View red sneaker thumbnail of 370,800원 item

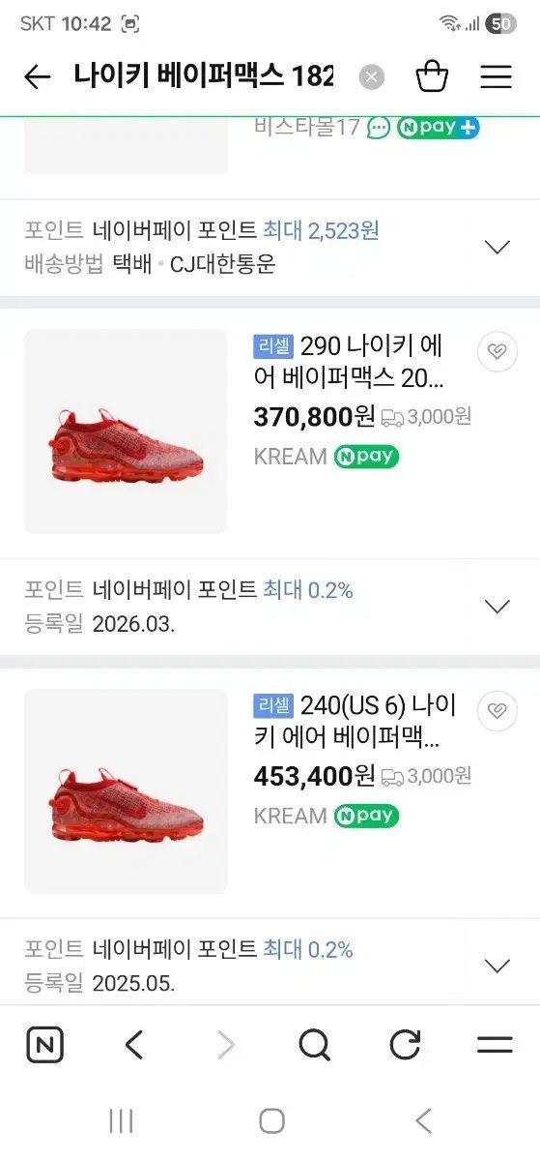126,432
